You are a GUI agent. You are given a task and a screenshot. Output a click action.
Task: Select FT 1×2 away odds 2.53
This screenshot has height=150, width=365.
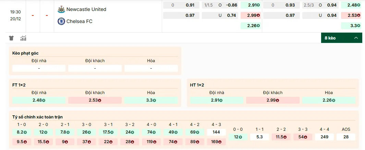pos(95,100)
